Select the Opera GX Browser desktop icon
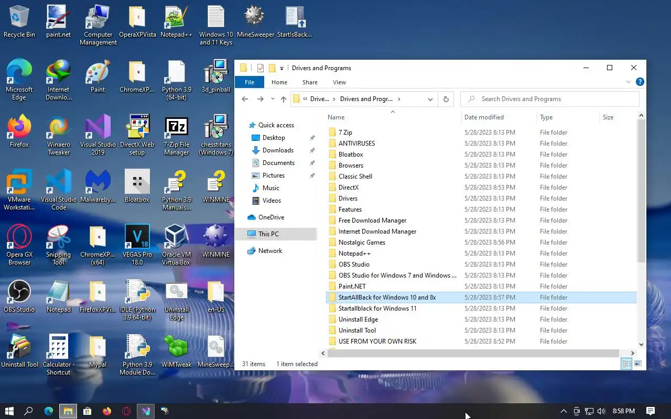 pyautogui.click(x=19, y=245)
